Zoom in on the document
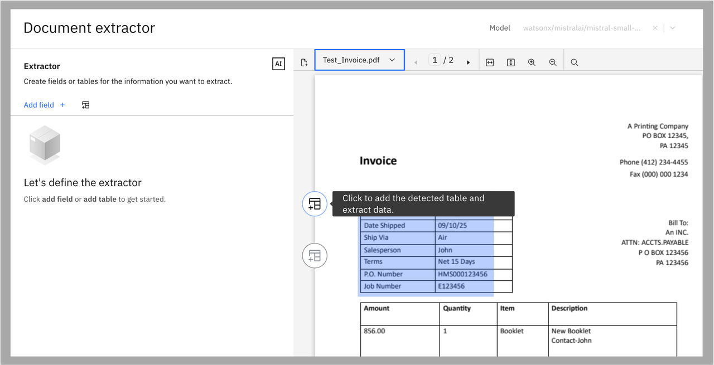Viewport: 714px width, 365px height. 532,62
